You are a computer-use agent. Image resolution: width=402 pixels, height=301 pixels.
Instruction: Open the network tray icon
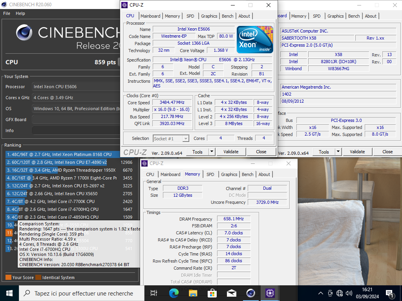[340, 293]
